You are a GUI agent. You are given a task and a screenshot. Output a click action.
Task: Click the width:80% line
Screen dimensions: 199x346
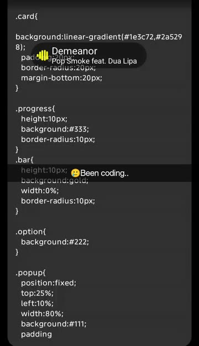tap(42, 314)
